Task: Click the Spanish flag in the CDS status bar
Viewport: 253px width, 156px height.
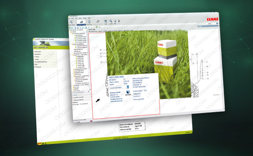Action: pyautogui.click(x=39, y=144)
